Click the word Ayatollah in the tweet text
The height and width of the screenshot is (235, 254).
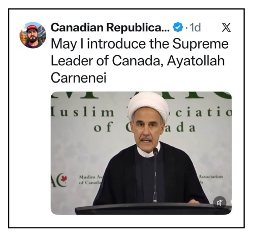pyautogui.click(x=196, y=61)
